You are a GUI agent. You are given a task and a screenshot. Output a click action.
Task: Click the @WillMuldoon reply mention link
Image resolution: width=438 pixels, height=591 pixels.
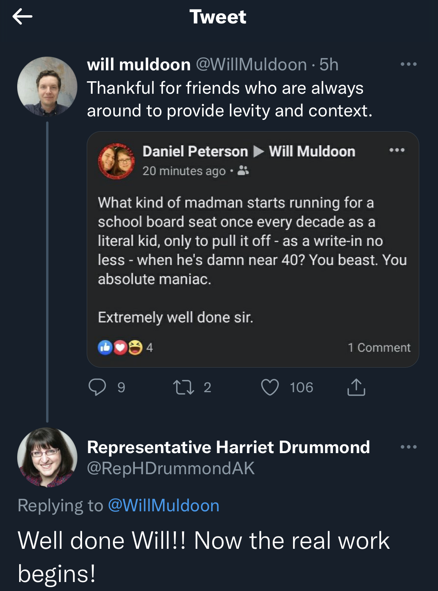163,505
